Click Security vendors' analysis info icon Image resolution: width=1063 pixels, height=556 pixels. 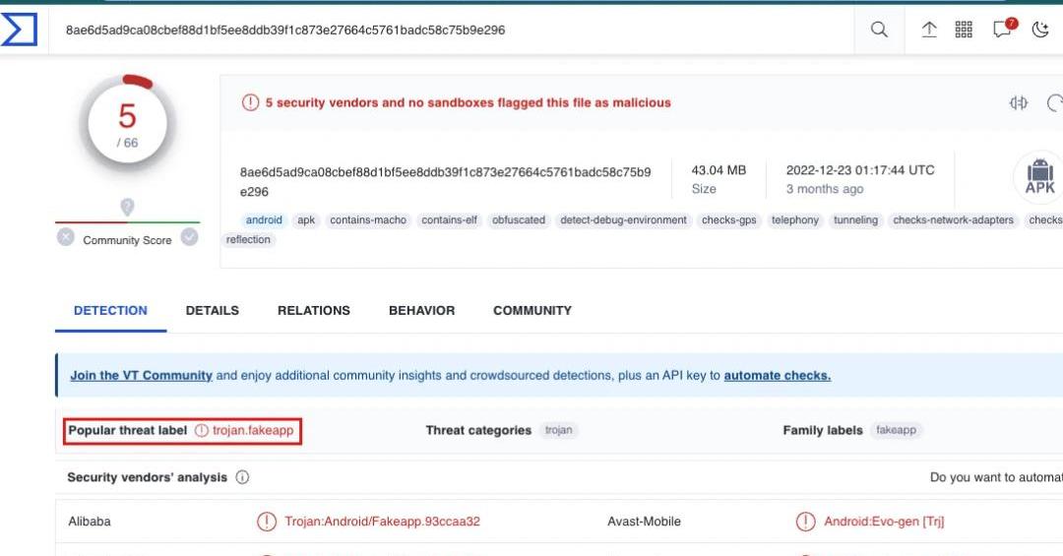(242, 477)
